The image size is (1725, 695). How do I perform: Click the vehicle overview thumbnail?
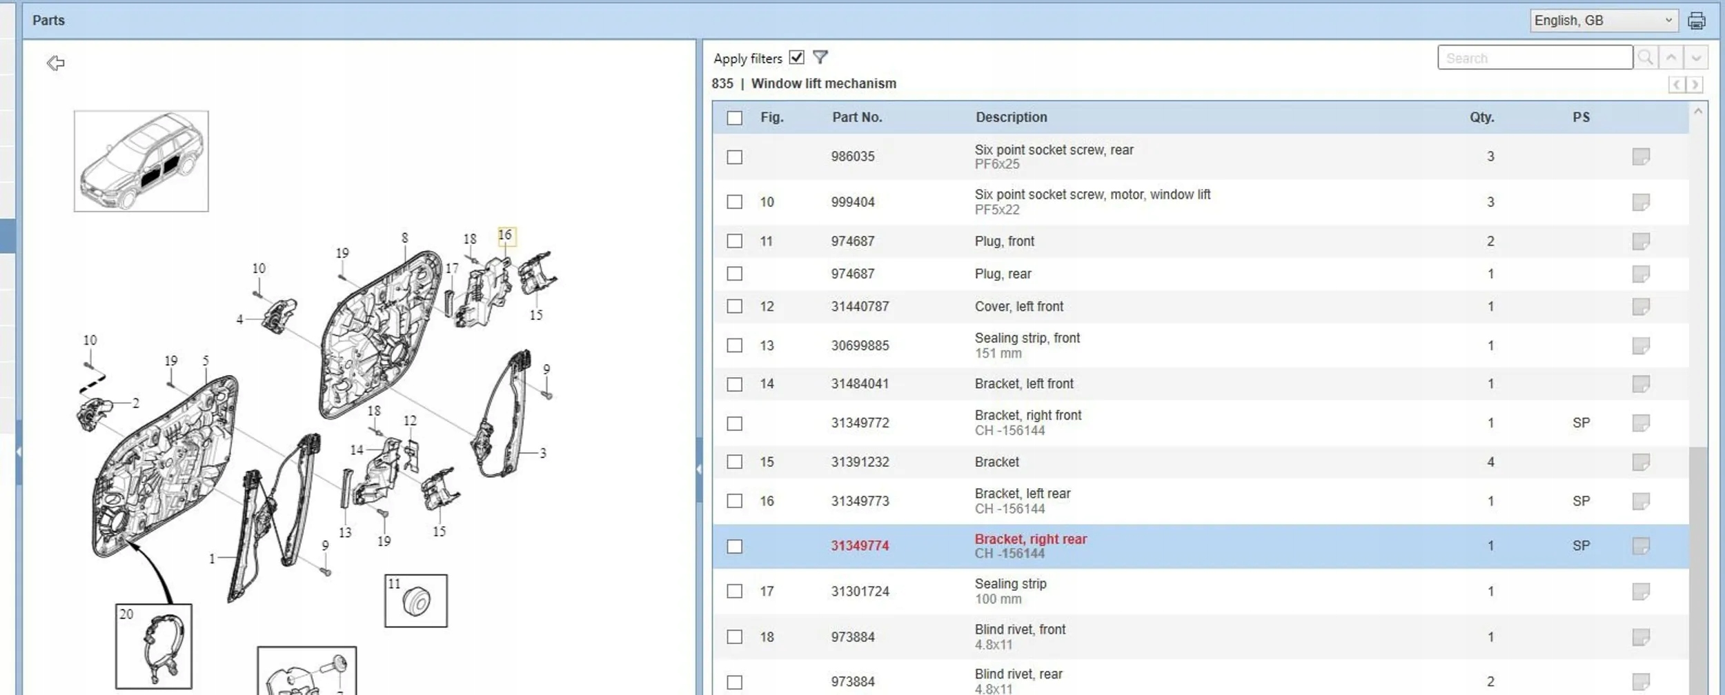pos(141,161)
